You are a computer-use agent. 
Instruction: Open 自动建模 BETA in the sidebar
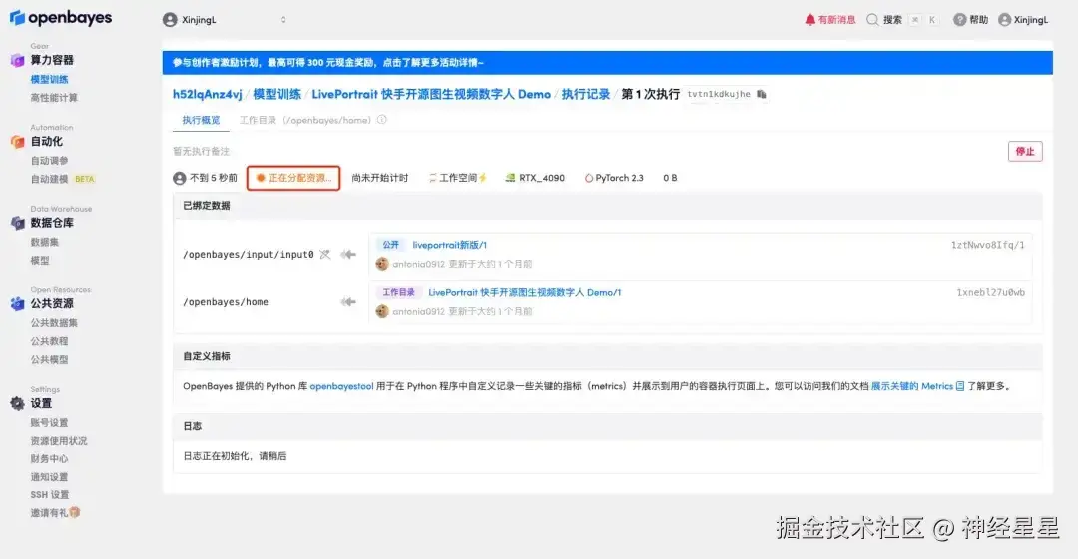point(62,179)
